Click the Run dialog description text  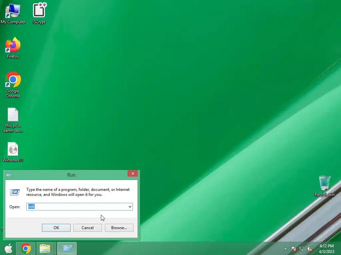pos(78,192)
